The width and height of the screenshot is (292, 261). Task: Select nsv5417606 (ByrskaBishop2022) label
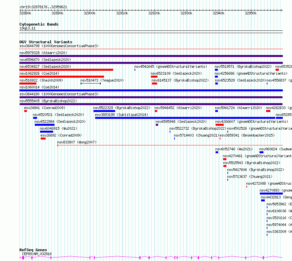256,170
